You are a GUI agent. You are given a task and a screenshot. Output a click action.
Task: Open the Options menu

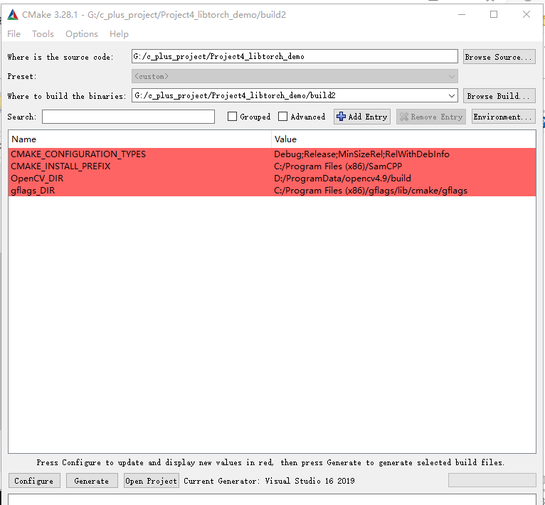(x=82, y=34)
